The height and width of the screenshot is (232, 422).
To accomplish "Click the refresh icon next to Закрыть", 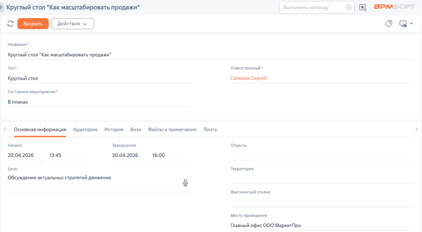I will 10,23.
